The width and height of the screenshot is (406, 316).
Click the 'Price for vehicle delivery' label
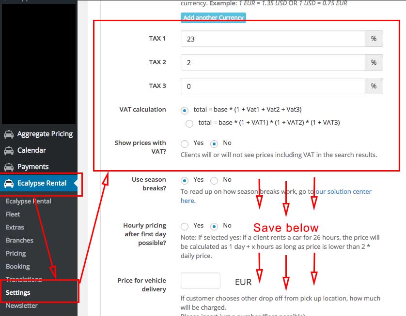[x=141, y=285]
